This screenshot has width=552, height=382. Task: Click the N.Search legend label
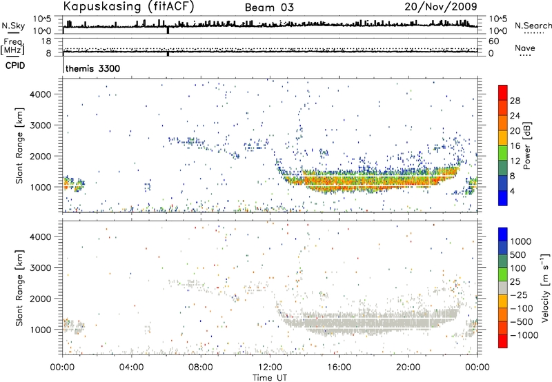(533, 26)
